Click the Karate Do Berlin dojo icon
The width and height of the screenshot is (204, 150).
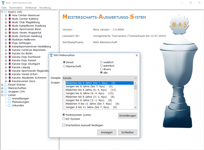[10, 53]
